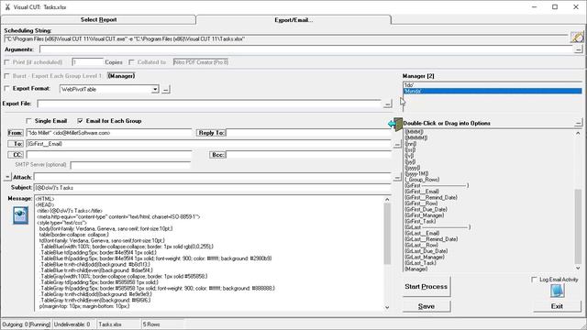Switch to the Select Report tab
Screen dimensions: 587x330
(98, 19)
